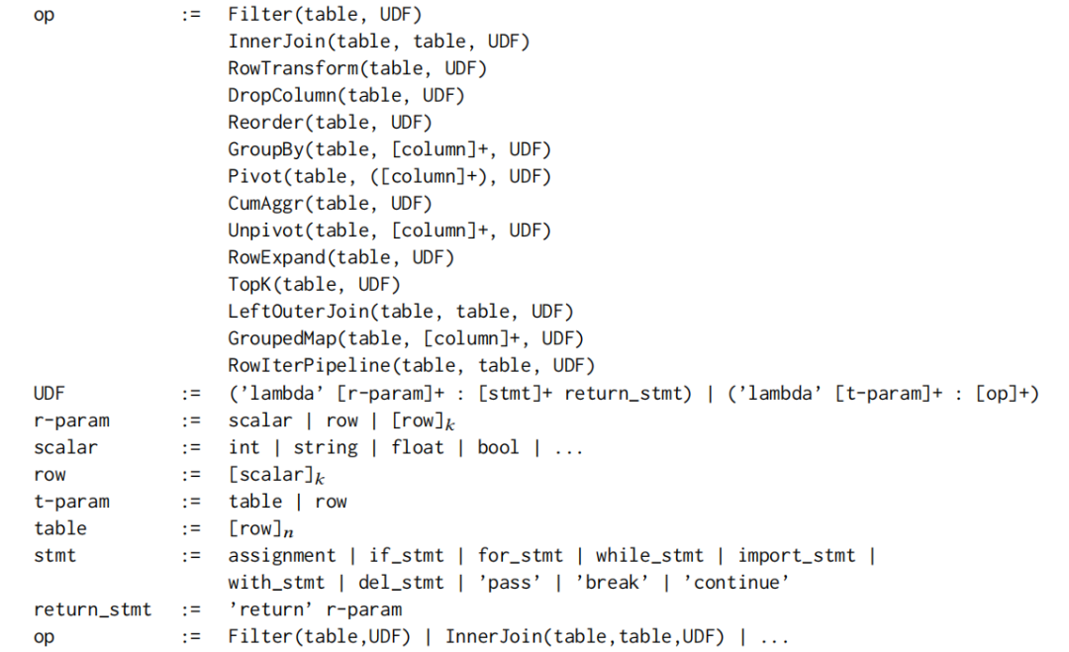Click the TopK(table, UDF) line

[314, 285]
